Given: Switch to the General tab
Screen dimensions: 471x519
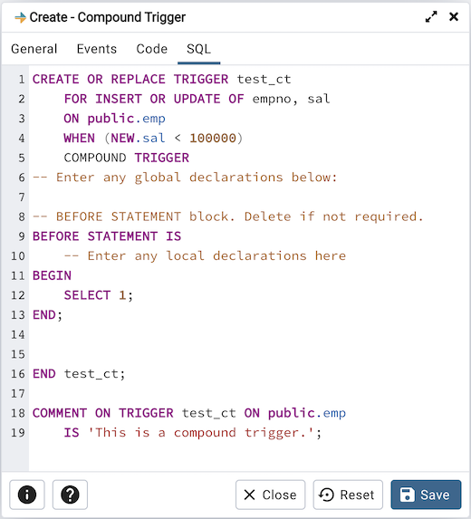Looking at the screenshot, I should [x=34, y=49].
